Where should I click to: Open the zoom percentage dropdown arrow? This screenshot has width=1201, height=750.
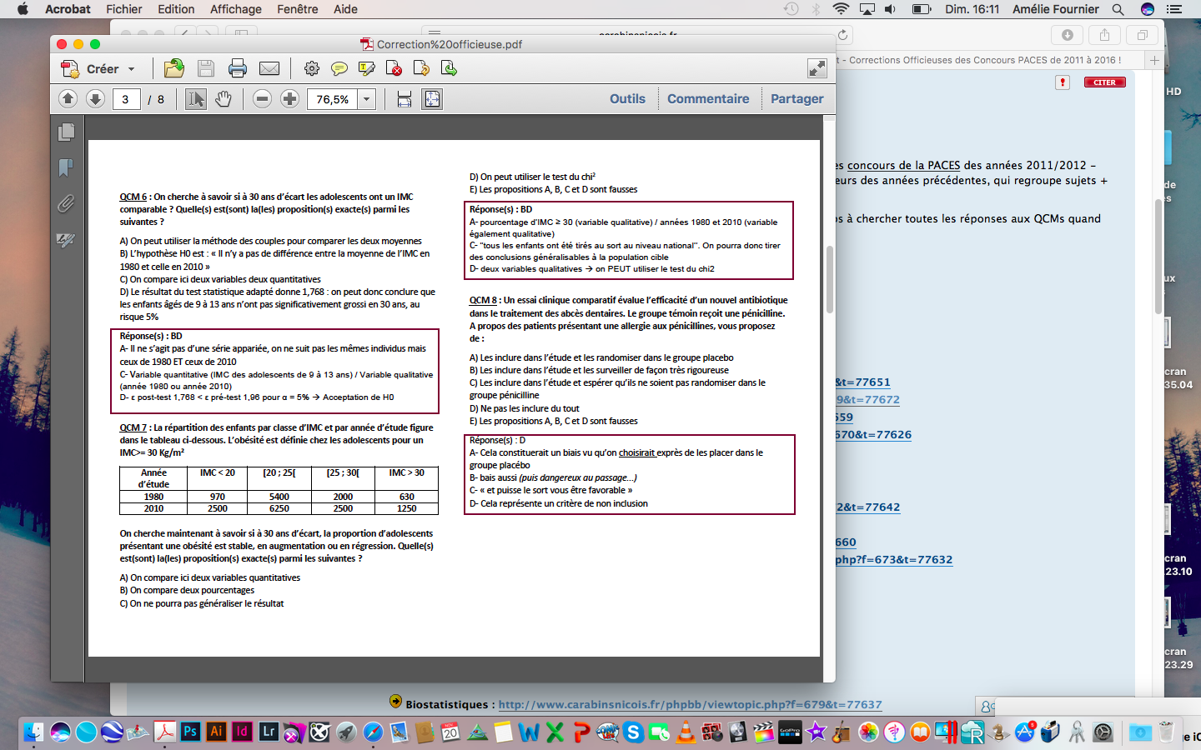coord(366,99)
